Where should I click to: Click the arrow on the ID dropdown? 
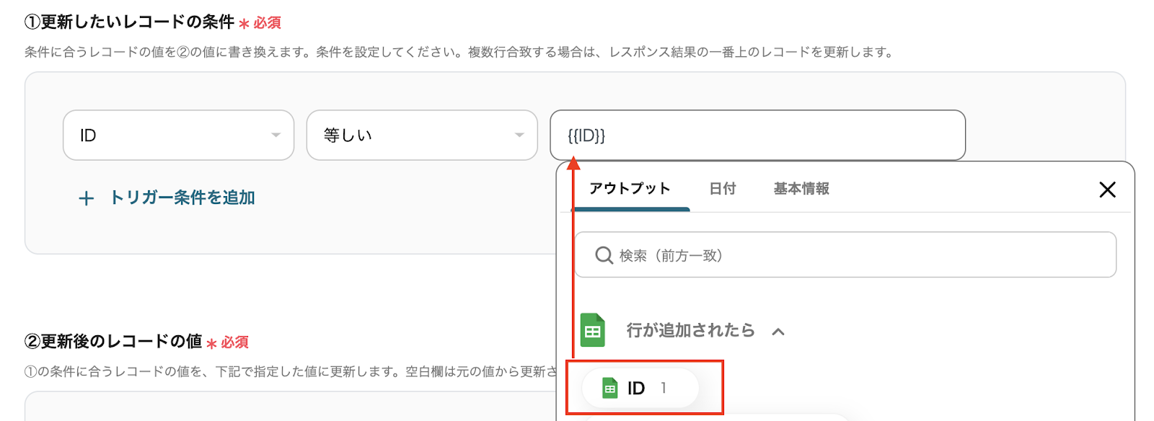click(x=276, y=136)
